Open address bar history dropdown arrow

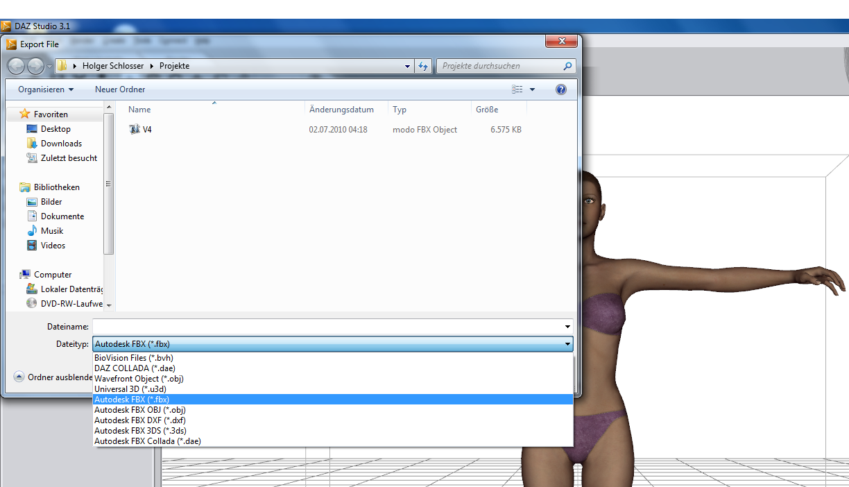[408, 67]
